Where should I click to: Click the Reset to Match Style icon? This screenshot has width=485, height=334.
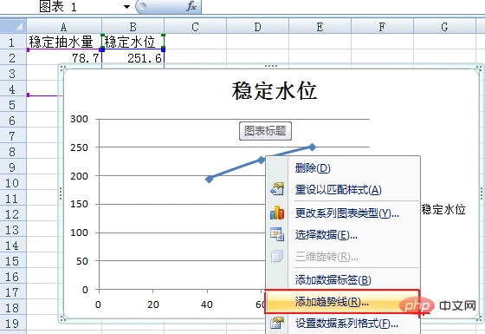tap(277, 189)
